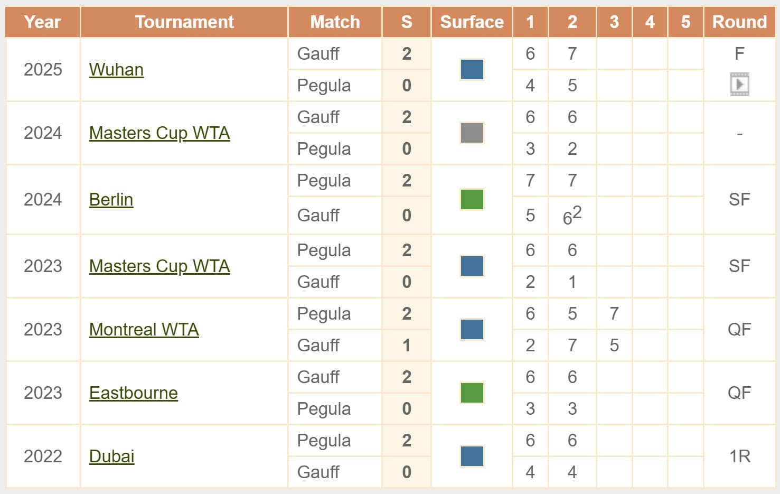Click the hard court surface icon for Wuhan

pos(472,69)
